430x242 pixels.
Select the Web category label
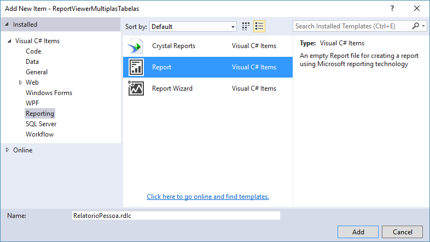(32, 82)
